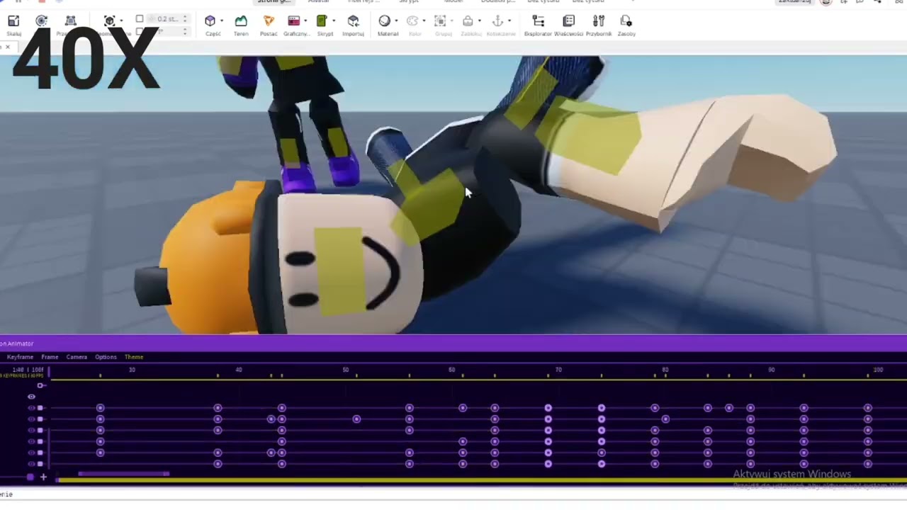This screenshot has width=907, height=510.
Task: Click the 0.2 st snap value field
Action: pos(167,19)
